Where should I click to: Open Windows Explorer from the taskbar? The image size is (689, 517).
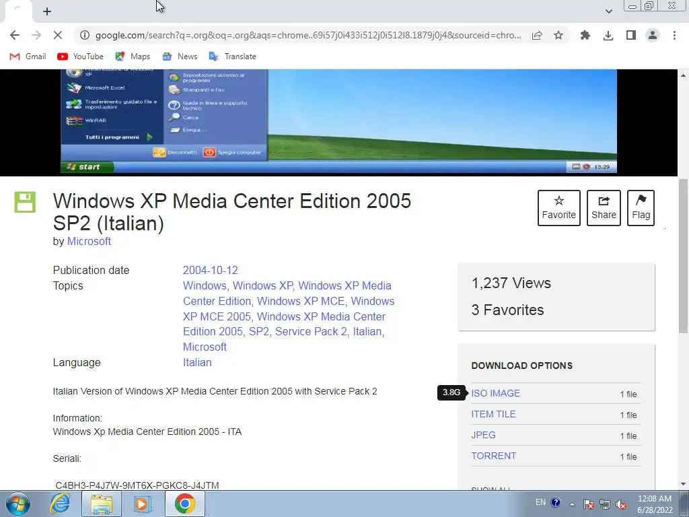(x=102, y=504)
